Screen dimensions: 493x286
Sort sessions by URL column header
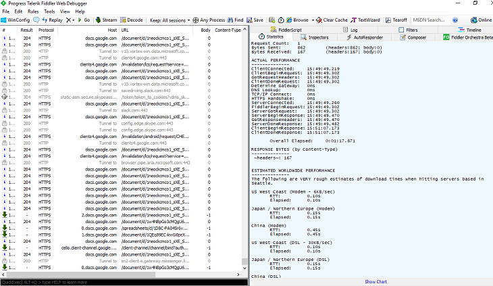pos(155,30)
